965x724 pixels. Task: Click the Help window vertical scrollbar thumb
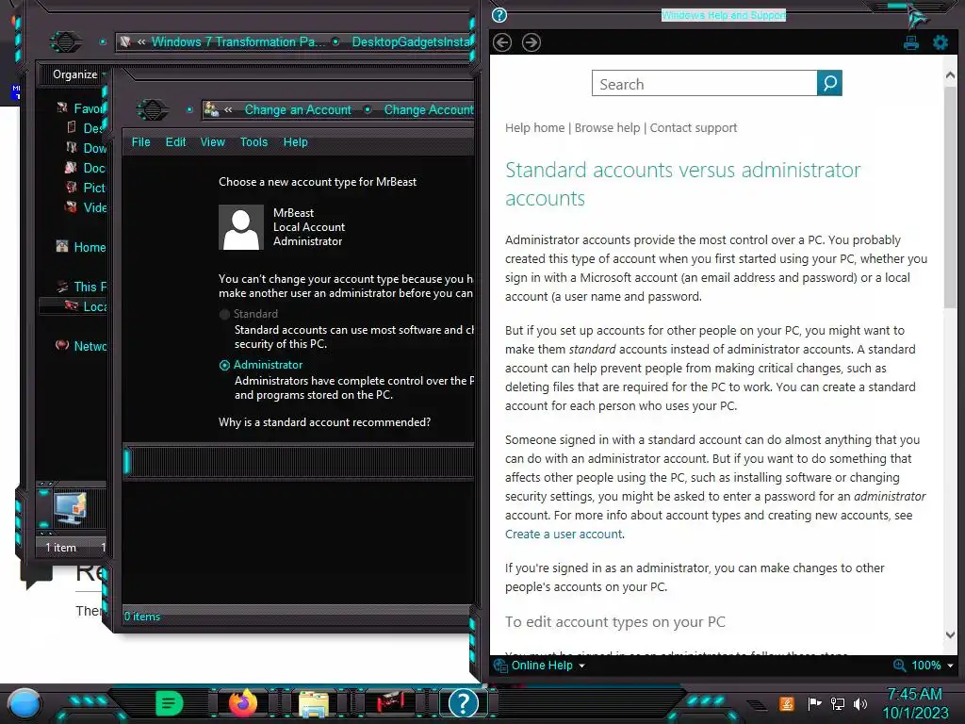point(950,197)
